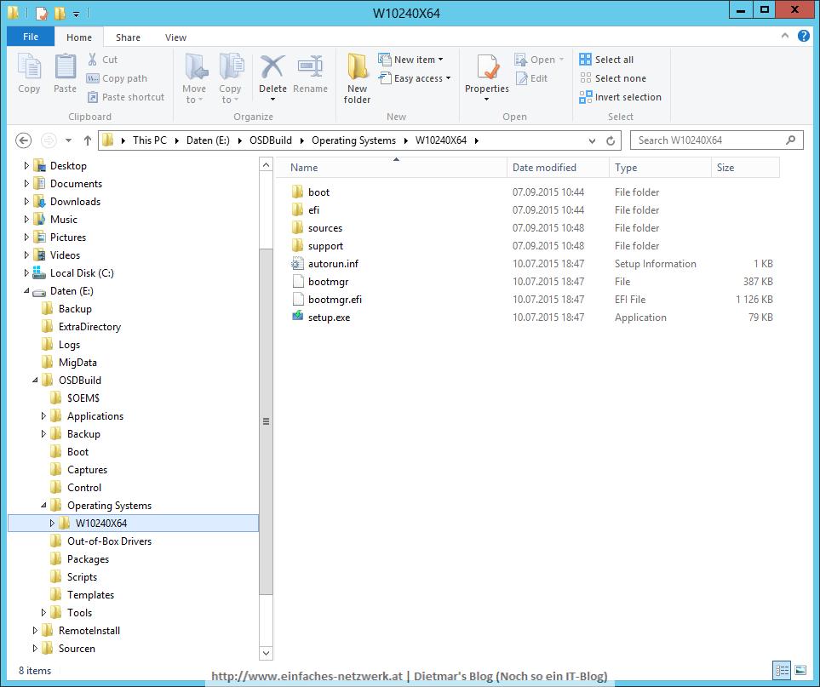Collapse the Daten (E:) tree node
This screenshot has height=687, width=820.
tap(26, 290)
